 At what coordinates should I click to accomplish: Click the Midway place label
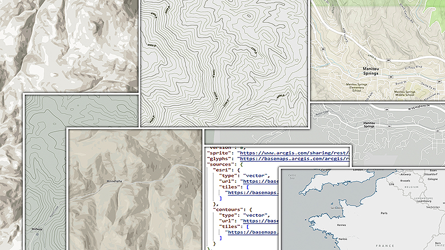click(x=37, y=229)
